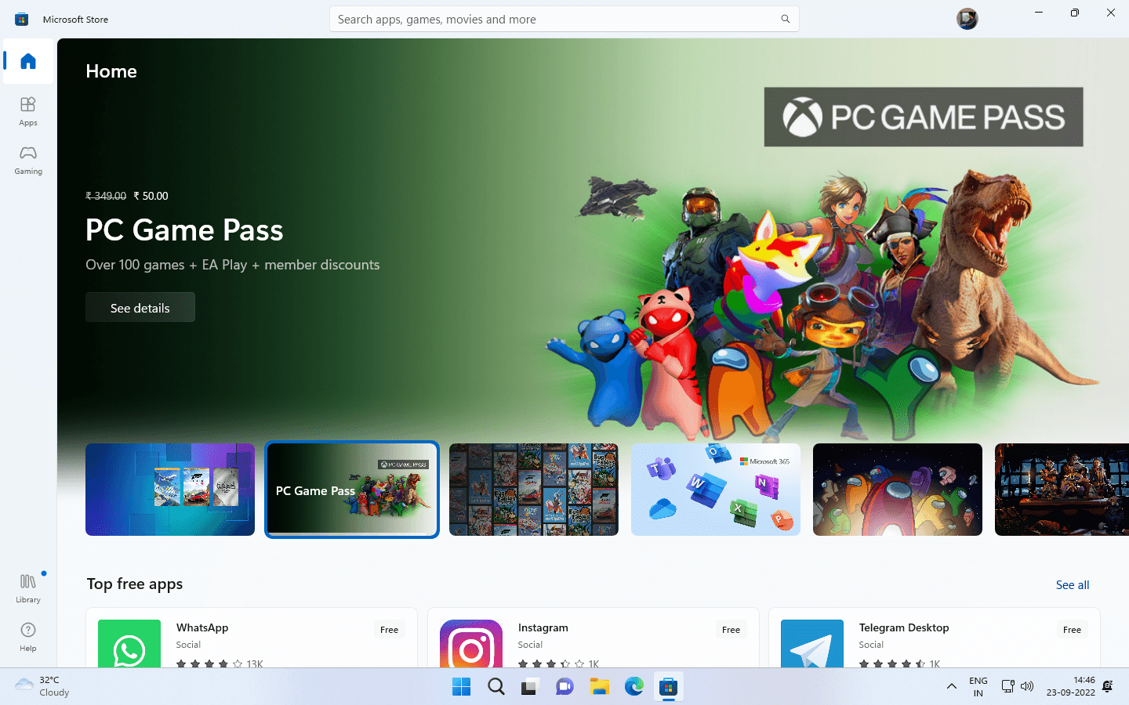Open the volume control in the tray

1027,687
